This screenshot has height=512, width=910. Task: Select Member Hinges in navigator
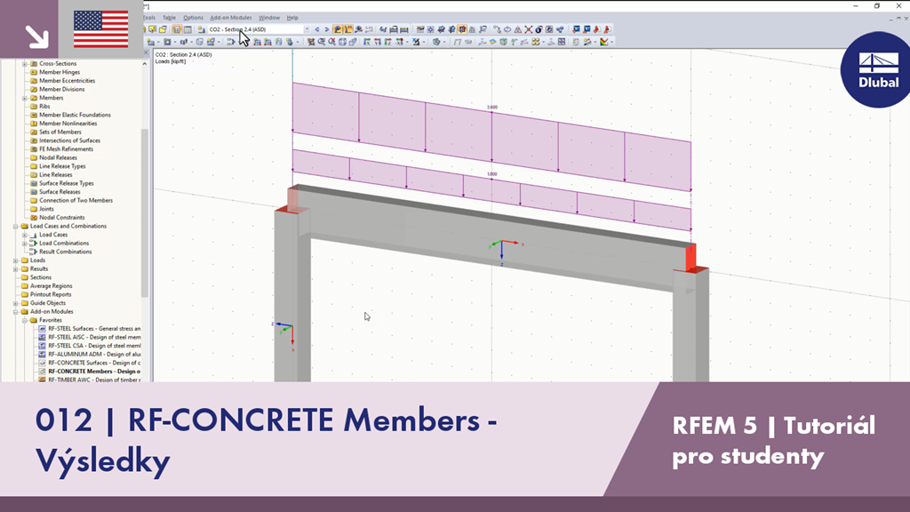[60, 72]
